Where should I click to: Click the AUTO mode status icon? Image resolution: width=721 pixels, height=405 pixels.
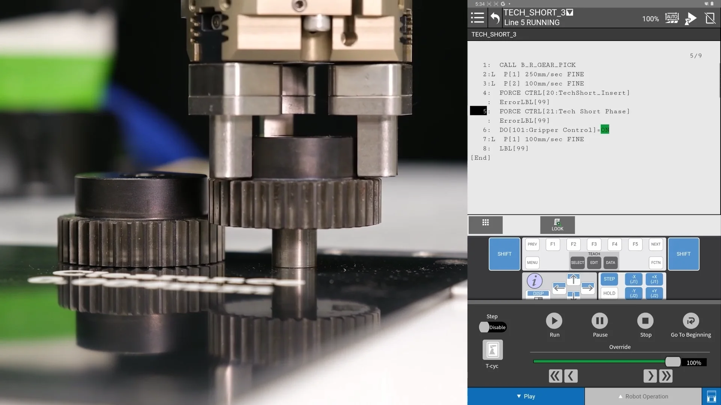click(672, 18)
